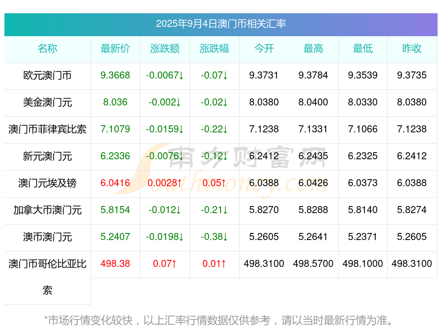Click previous close 5.8274
The image size is (442, 334).
click(412, 210)
